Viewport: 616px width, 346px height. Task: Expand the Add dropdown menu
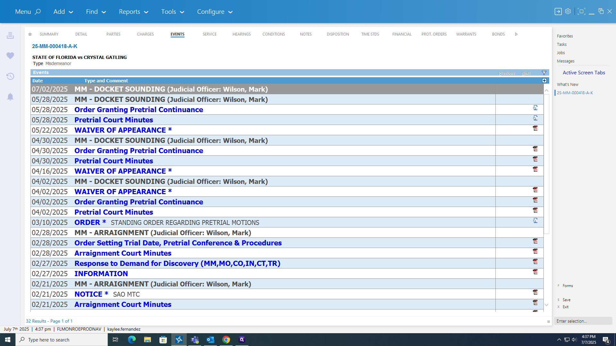(63, 12)
